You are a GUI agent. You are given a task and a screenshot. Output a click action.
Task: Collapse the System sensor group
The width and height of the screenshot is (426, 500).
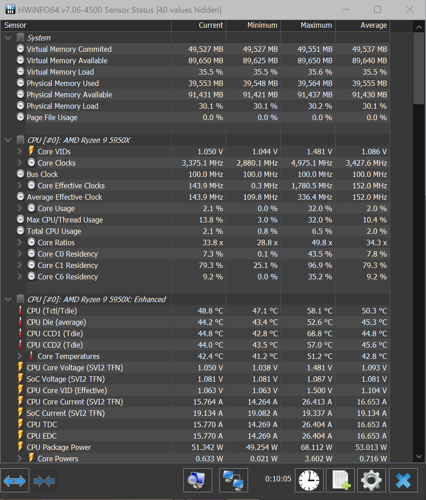click(x=8, y=38)
